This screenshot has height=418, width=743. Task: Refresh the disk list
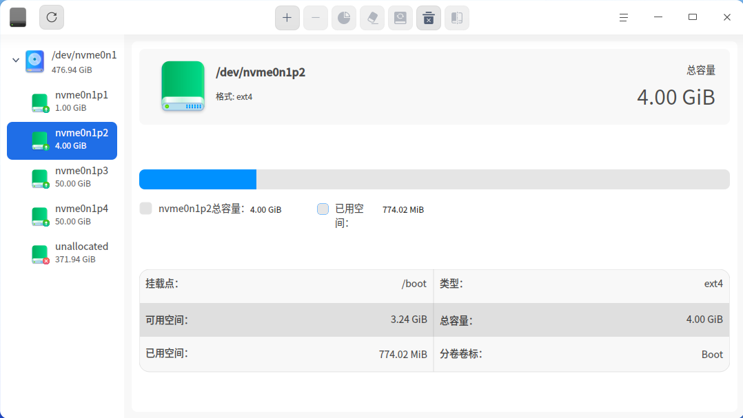52,17
